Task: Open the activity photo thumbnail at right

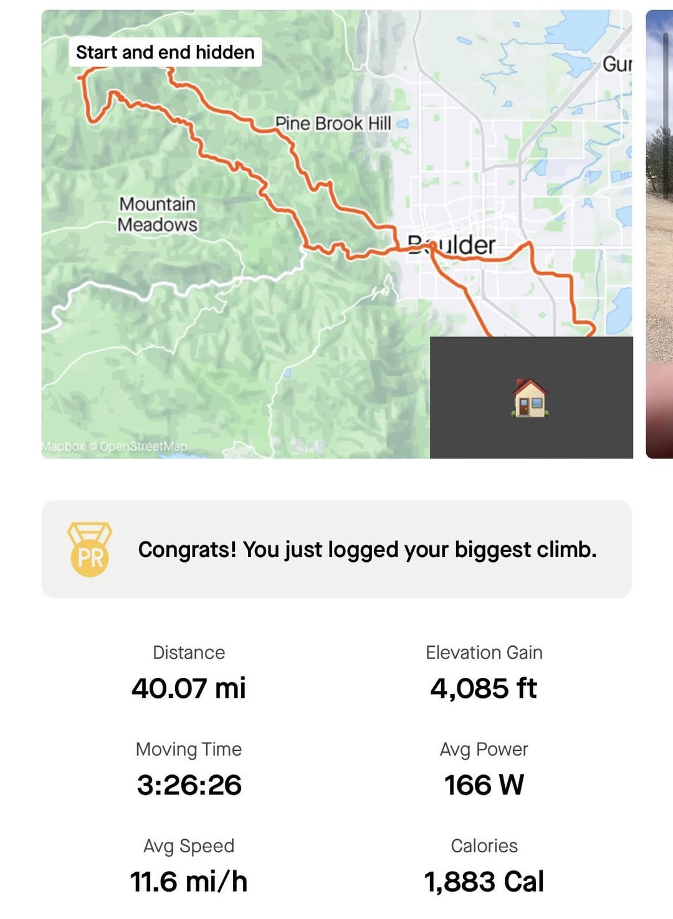Action: coord(659,234)
